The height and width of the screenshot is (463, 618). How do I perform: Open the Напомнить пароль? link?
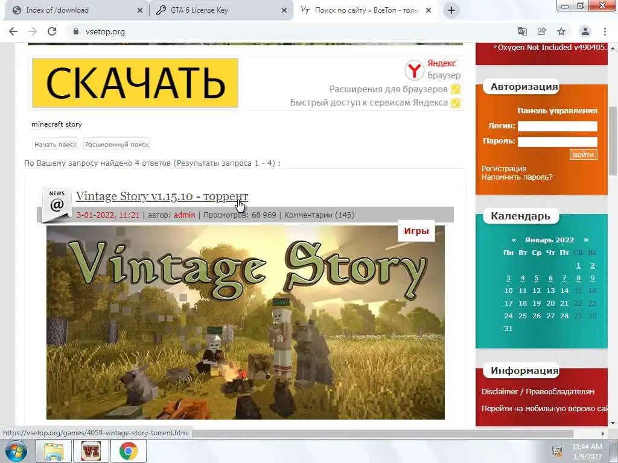point(517,177)
